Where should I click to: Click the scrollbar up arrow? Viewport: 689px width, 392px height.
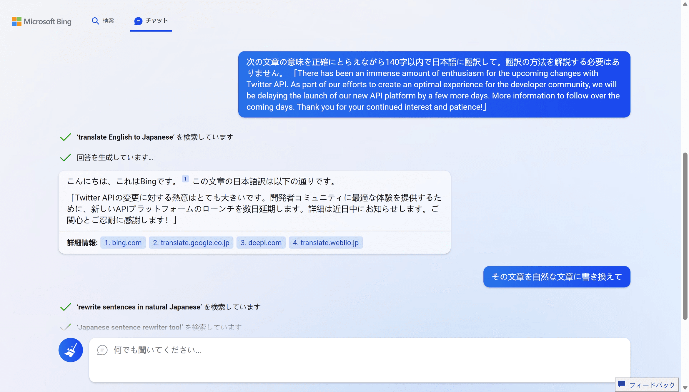(x=685, y=4)
